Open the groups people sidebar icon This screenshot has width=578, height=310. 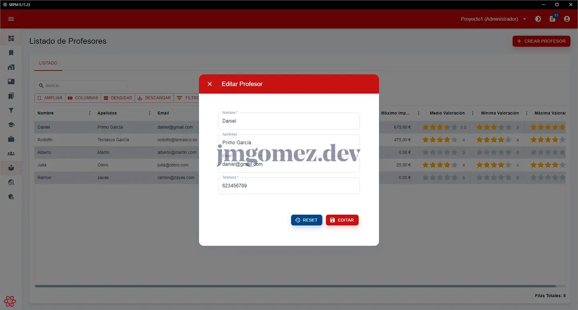(11, 154)
